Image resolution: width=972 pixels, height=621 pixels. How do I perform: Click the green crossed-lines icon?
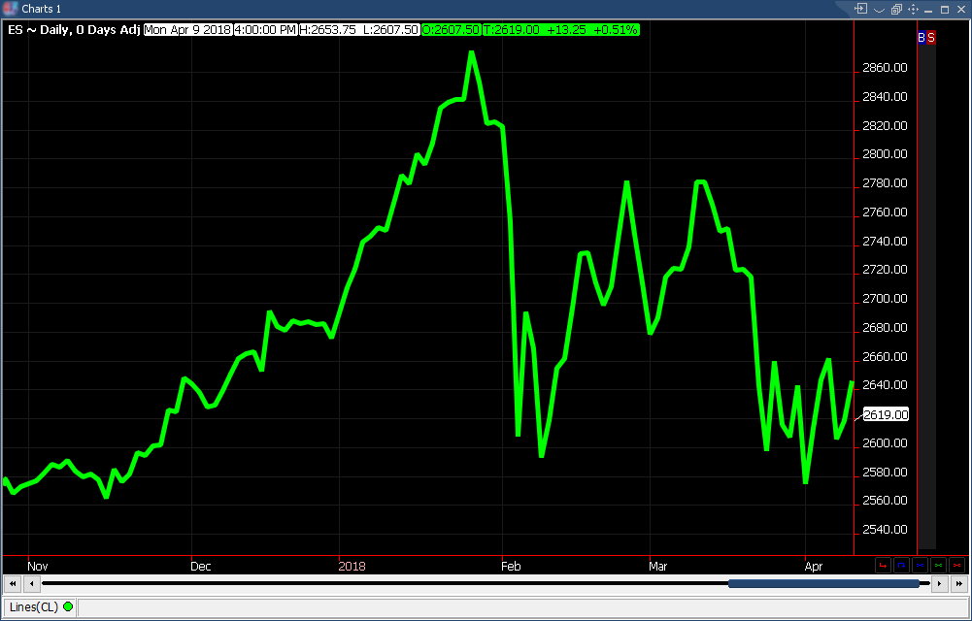click(939, 566)
